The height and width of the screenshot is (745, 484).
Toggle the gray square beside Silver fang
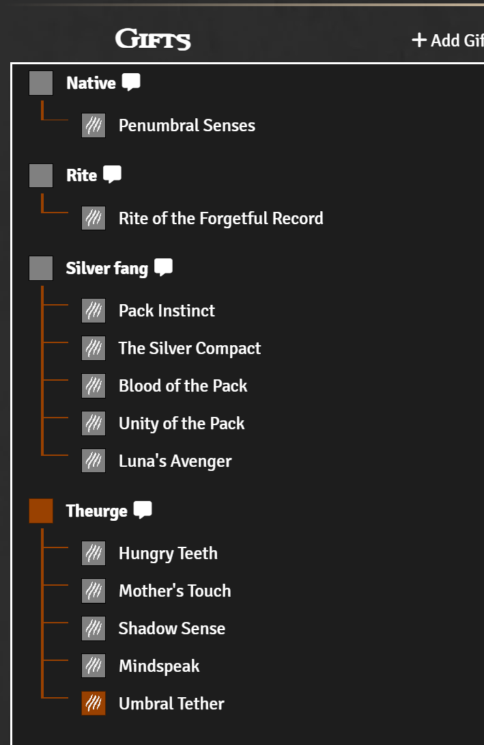click(x=41, y=269)
